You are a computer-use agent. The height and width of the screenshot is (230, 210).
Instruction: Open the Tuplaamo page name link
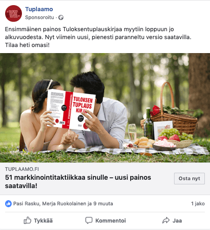point(39,9)
